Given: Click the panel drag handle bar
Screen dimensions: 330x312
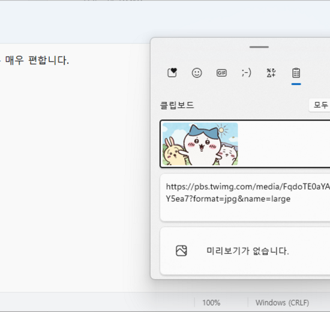Looking at the screenshot, I should [x=259, y=47].
